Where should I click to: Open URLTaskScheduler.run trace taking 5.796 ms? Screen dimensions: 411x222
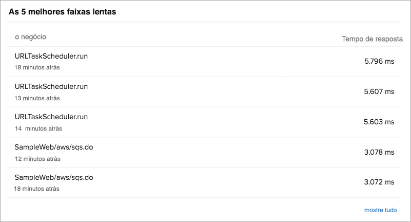point(51,56)
